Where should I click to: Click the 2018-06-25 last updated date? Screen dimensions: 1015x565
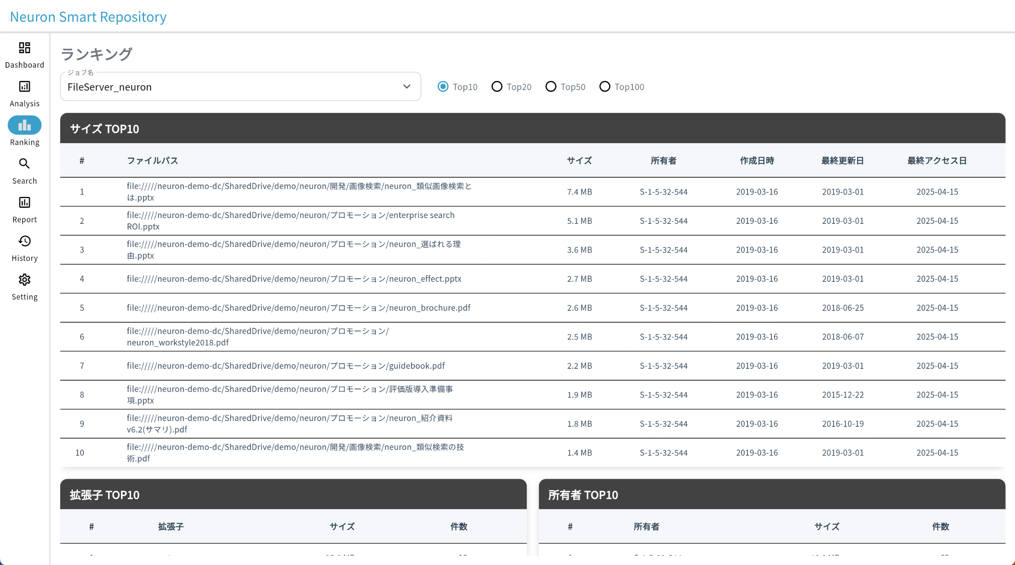[x=843, y=308]
